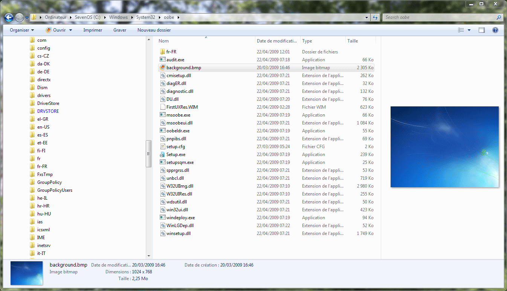Click the large background.bmp preview image
Image resolution: width=507 pixels, height=291 pixels.
(x=444, y=147)
